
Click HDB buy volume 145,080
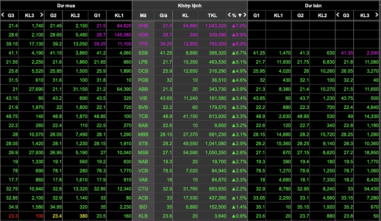click(x=123, y=35)
